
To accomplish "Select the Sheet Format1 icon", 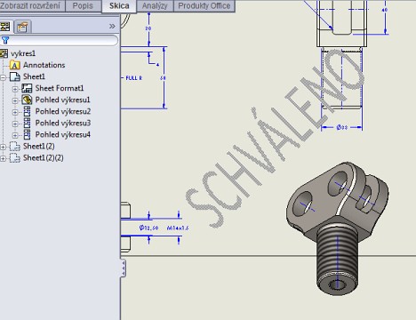I will [27, 88].
